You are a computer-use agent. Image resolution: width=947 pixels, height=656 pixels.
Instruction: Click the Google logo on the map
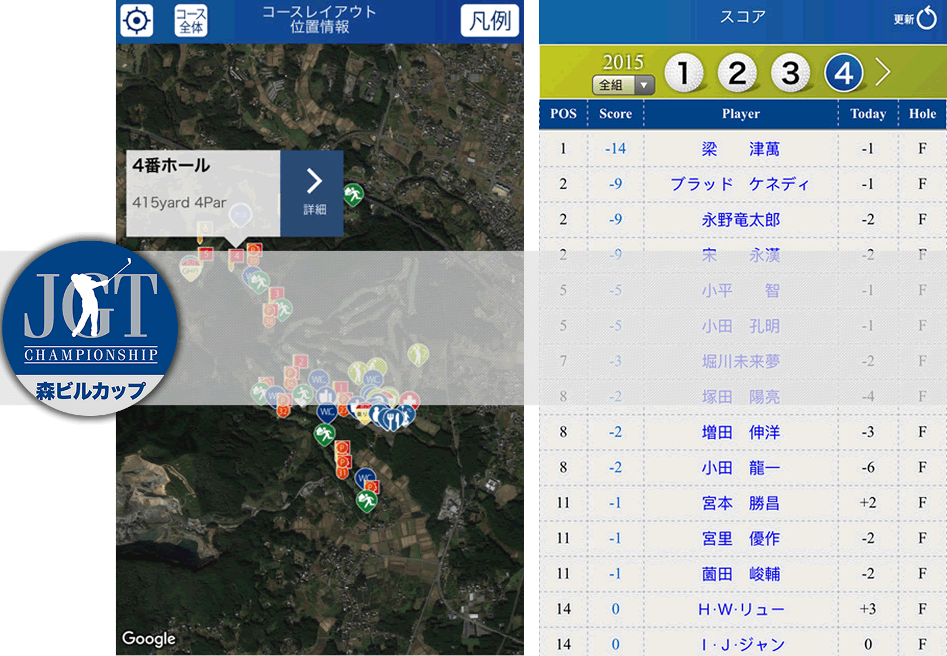(x=148, y=638)
